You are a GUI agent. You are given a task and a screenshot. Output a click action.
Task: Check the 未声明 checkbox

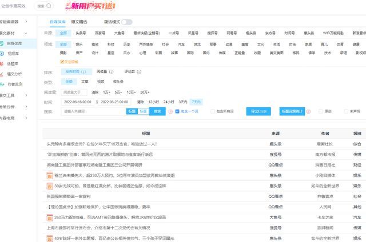point(346,111)
